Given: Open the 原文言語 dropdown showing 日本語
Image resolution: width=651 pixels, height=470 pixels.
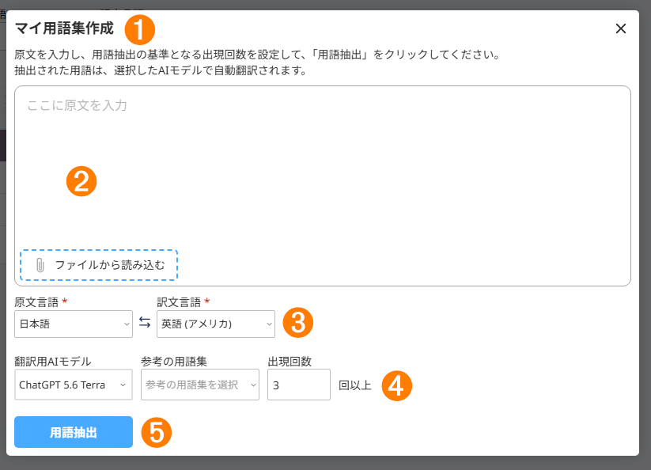Looking at the screenshot, I should click(74, 324).
